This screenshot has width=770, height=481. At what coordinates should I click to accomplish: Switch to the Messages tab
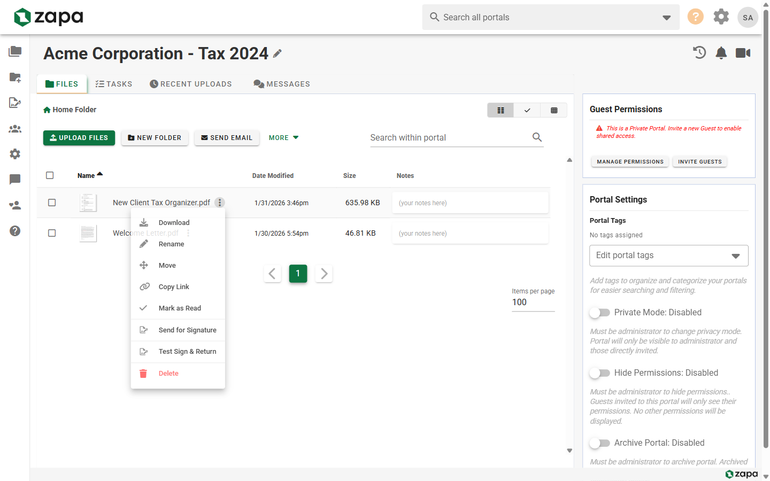coord(282,84)
